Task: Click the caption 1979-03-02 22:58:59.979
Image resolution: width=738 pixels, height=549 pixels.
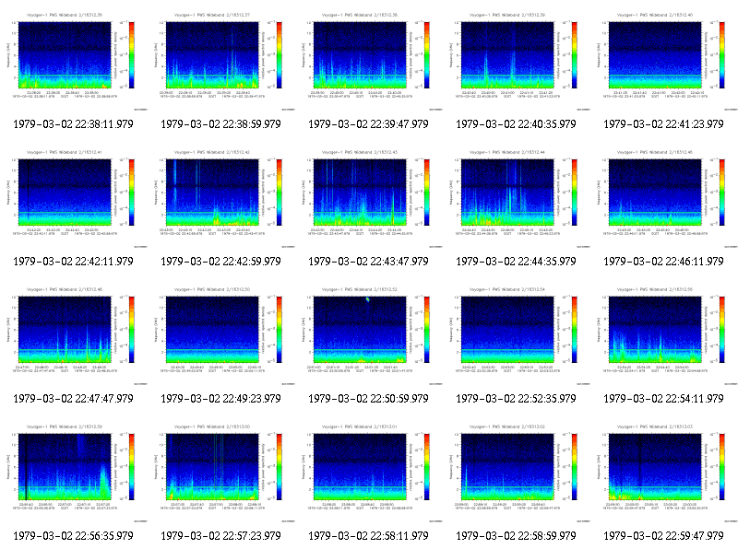Action: (516, 536)
